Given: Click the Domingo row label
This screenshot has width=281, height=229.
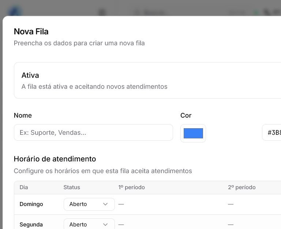Looking at the screenshot, I should pyautogui.click(x=31, y=204).
